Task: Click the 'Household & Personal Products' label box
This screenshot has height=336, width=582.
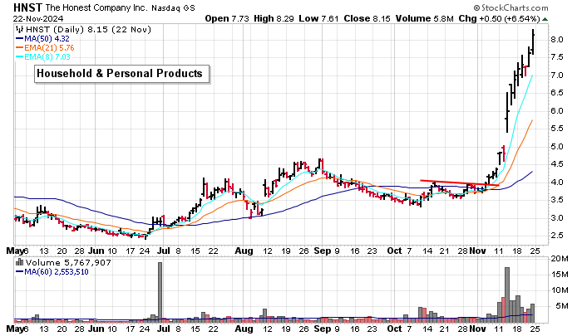Action: click(x=122, y=74)
